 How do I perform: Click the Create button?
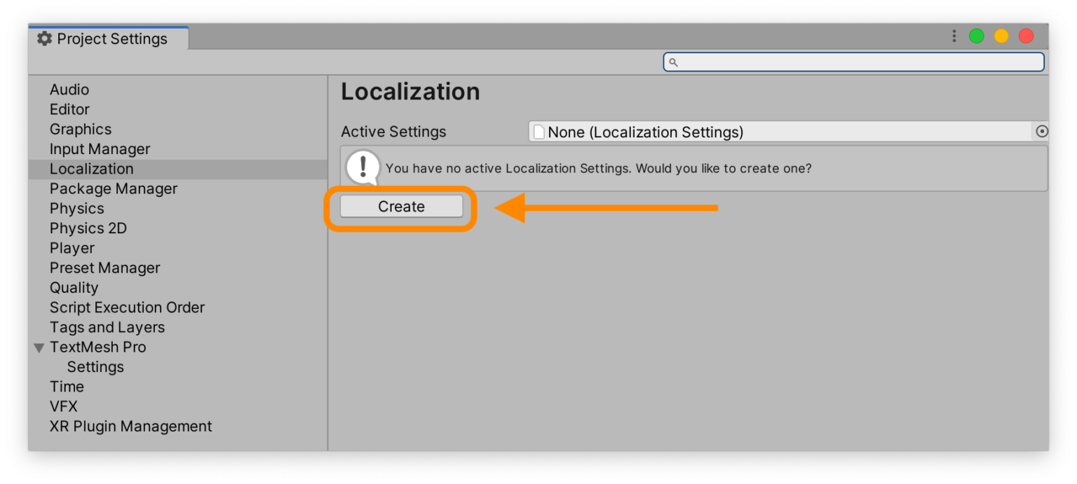click(x=401, y=207)
